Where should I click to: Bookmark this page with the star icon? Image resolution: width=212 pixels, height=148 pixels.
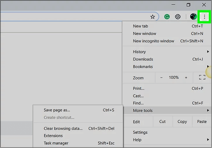(153, 17)
